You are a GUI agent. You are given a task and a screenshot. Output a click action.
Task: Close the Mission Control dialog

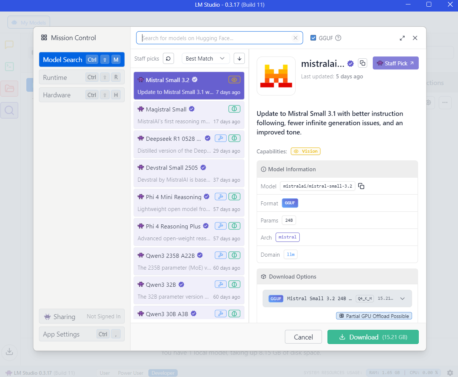coord(415,38)
